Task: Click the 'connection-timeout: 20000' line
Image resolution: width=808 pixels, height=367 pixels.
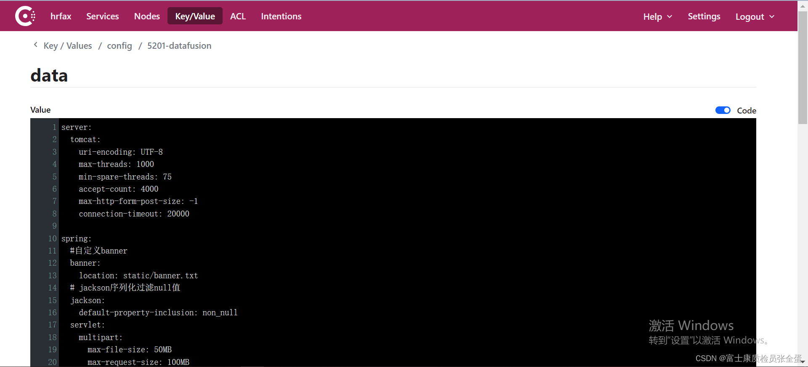Action: pyautogui.click(x=134, y=214)
